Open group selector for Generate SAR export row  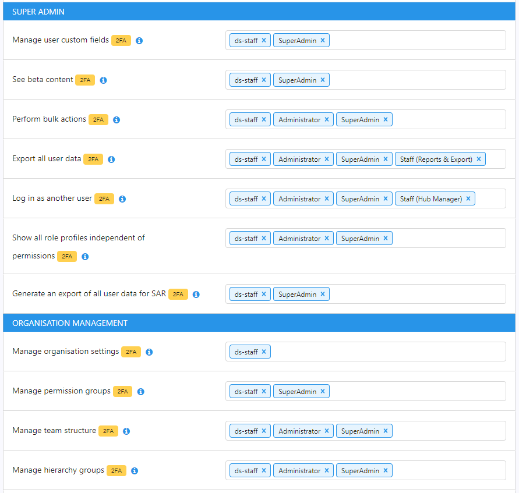(366, 294)
